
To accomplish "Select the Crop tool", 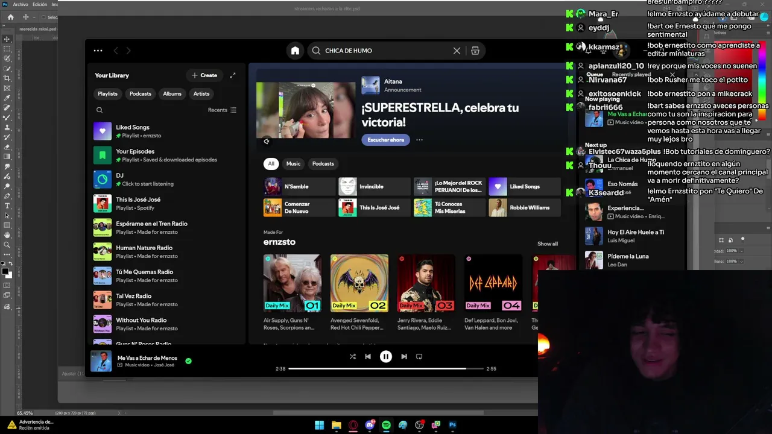I will pos(7,78).
